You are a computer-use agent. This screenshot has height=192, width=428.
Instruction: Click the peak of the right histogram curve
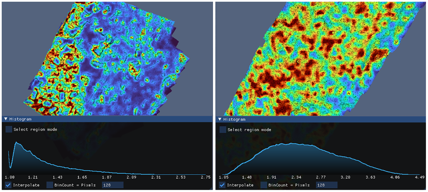coord(291,143)
